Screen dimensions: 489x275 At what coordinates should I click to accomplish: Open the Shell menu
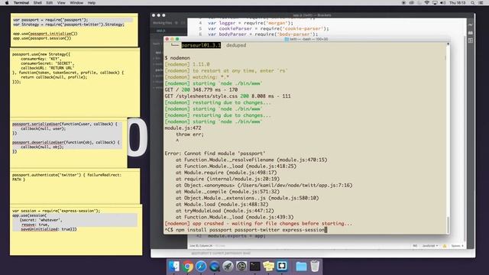37,3
